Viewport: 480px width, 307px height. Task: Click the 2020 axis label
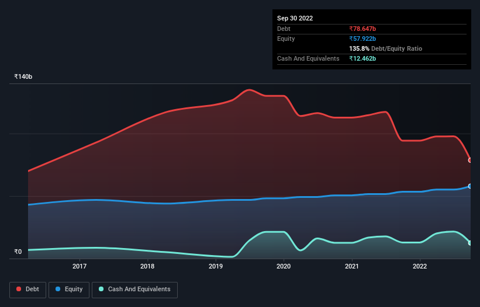point(284,266)
